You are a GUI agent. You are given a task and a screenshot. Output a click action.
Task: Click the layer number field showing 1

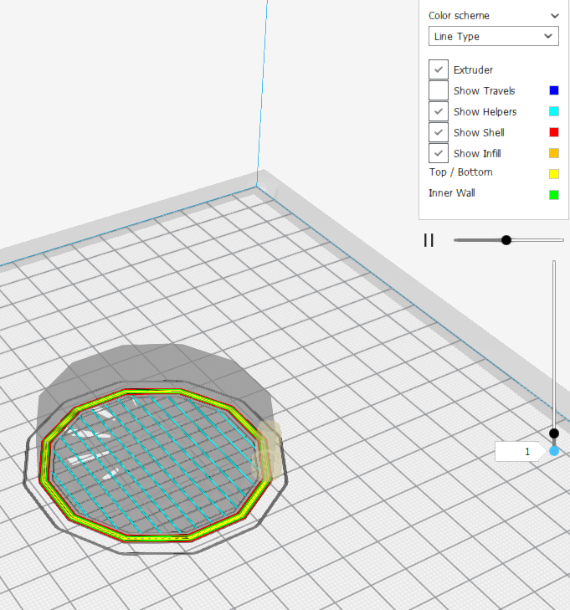[x=520, y=452]
